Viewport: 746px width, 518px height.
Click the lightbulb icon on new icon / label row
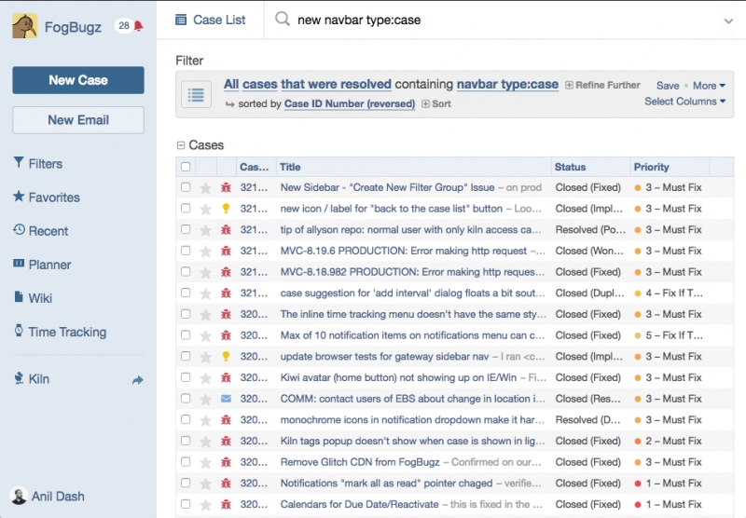click(226, 209)
